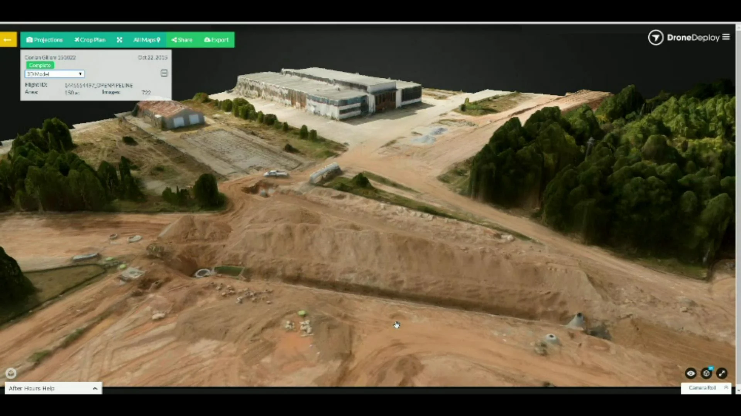Screen dimensions: 741x416
Task: Click the drone icon in toolbar
Action: tap(120, 40)
